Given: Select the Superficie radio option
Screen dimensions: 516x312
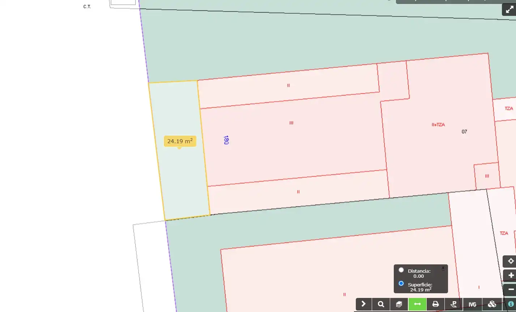Looking at the screenshot, I should pyautogui.click(x=401, y=284).
